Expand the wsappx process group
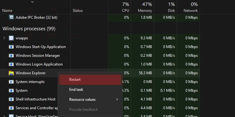 [4, 38]
